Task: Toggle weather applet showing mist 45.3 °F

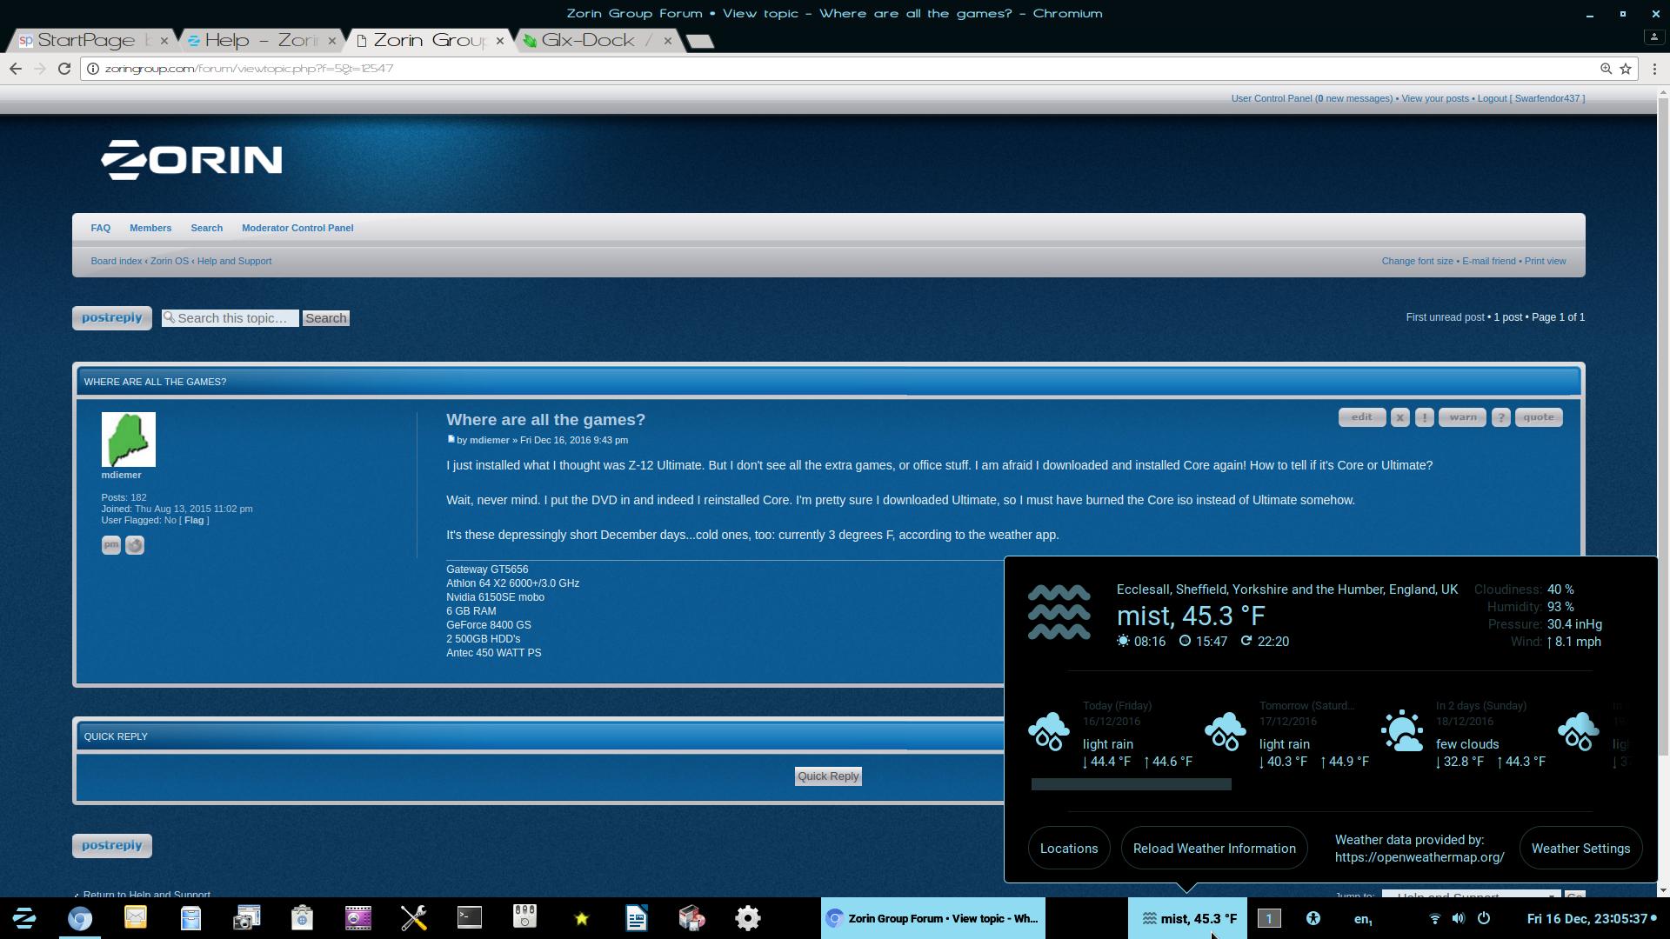Action: [x=1188, y=918]
